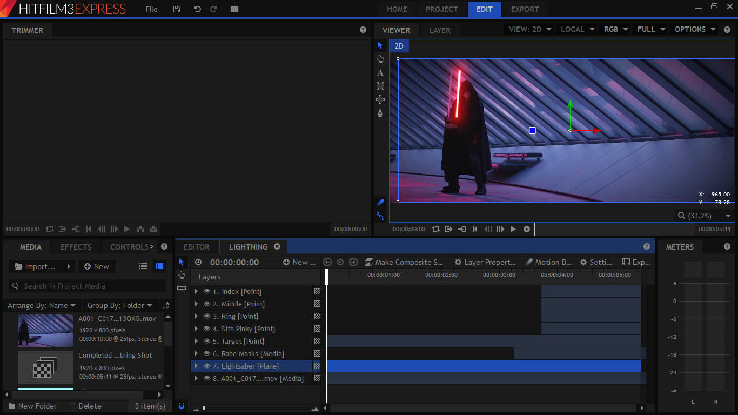Click Search in Project Media field
Screen dimensions: 738x415
pos(87,286)
